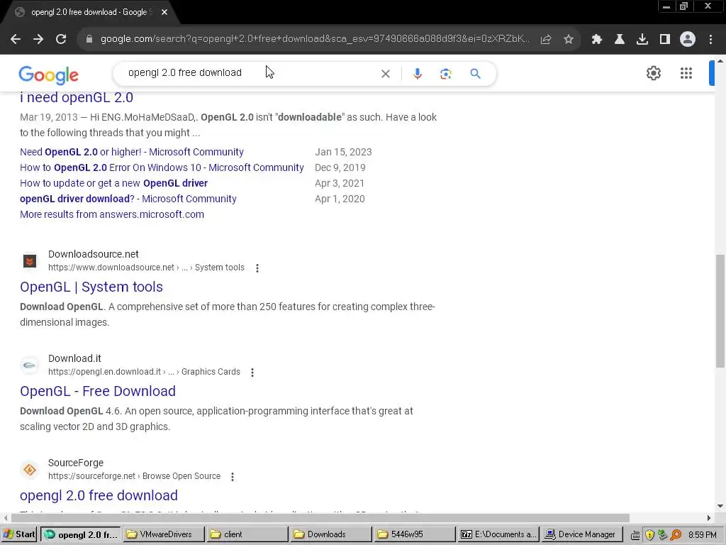Clear the Google search box text
The width and height of the screenshot is (726, 545).
click(385, 74)
